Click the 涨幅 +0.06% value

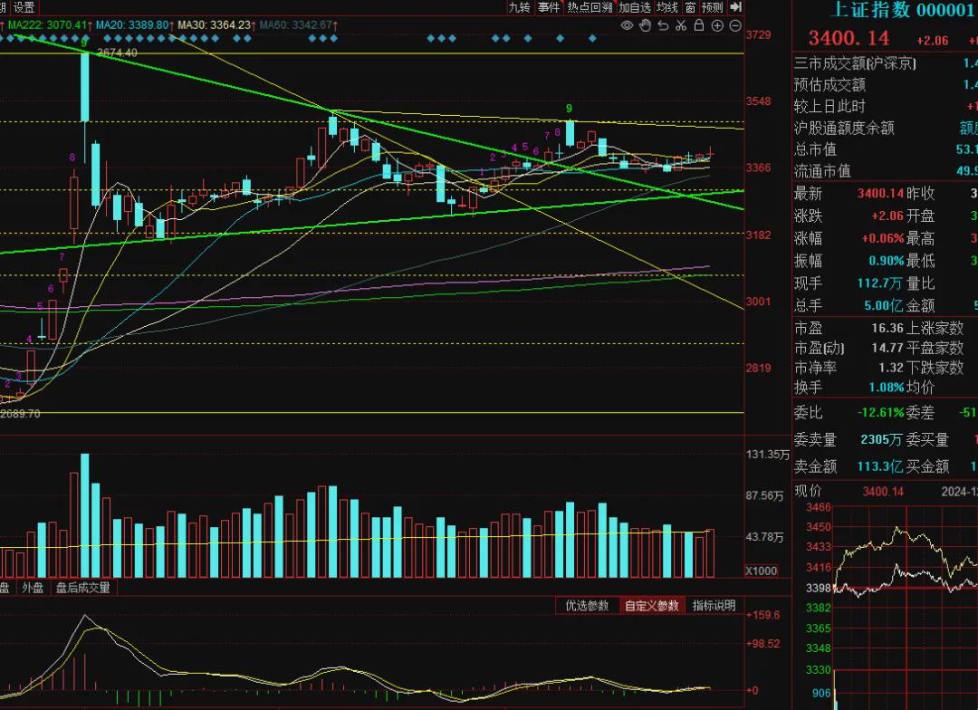click(883, 238)
